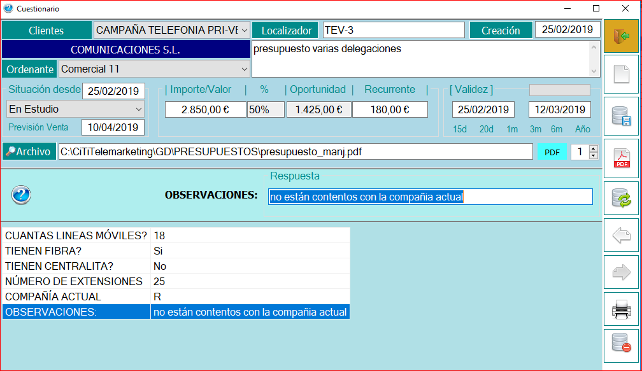Image resolution: width=642 pixels, height=371 pixels.
Task: Decrease the PDF number spinner
Action: (594, 155)
